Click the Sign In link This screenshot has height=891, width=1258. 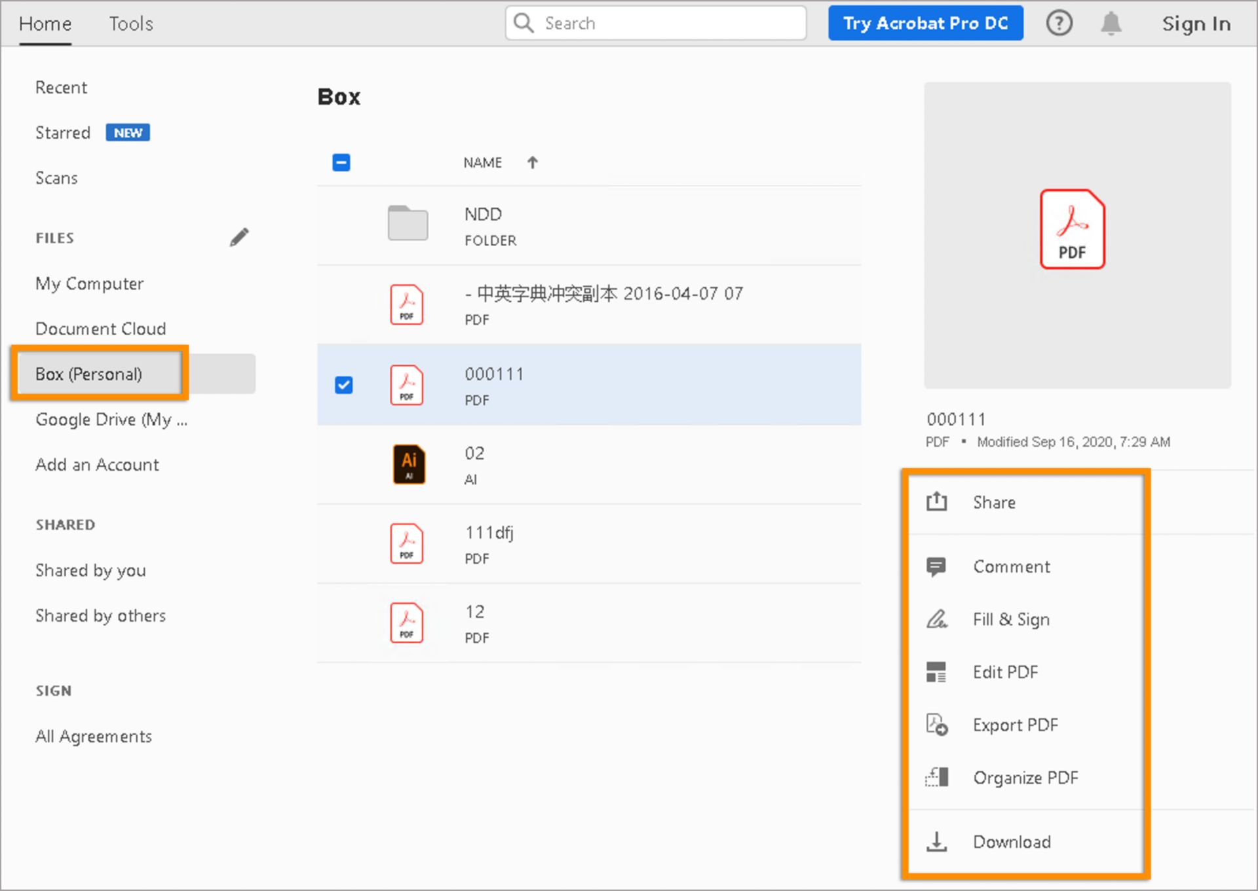click(1196, 24)
